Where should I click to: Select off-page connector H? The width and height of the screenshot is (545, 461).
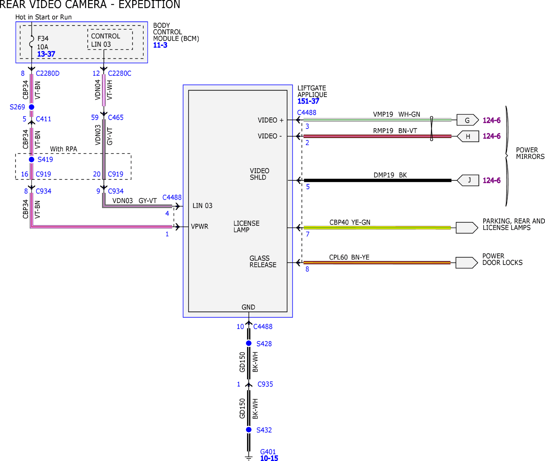[x=468, y=136]
